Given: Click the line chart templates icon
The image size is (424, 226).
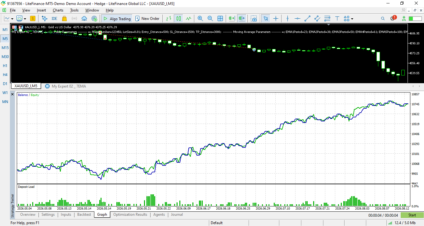Looking at the screenshot, I should click(7, 19).
